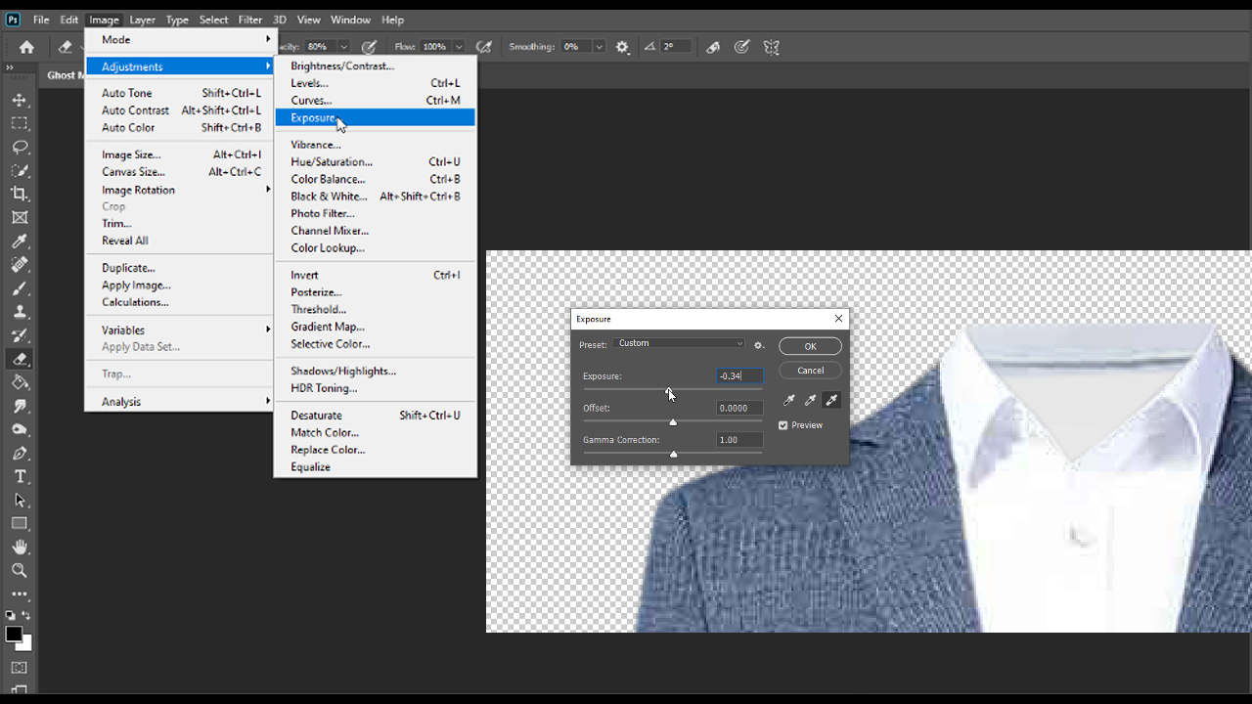Click the black point eyedropper in Exposure dialog
The image size is (1252, 704).
click(789, 400)
